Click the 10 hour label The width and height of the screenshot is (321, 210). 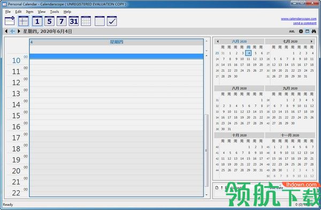(x=16, y=60)
